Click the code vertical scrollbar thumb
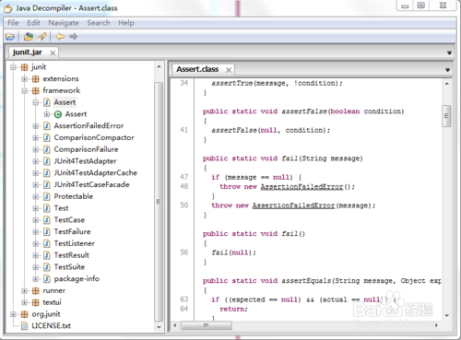The width and height of the screenshot is (461, 340). pyautogui.click(x=446, y=116)
